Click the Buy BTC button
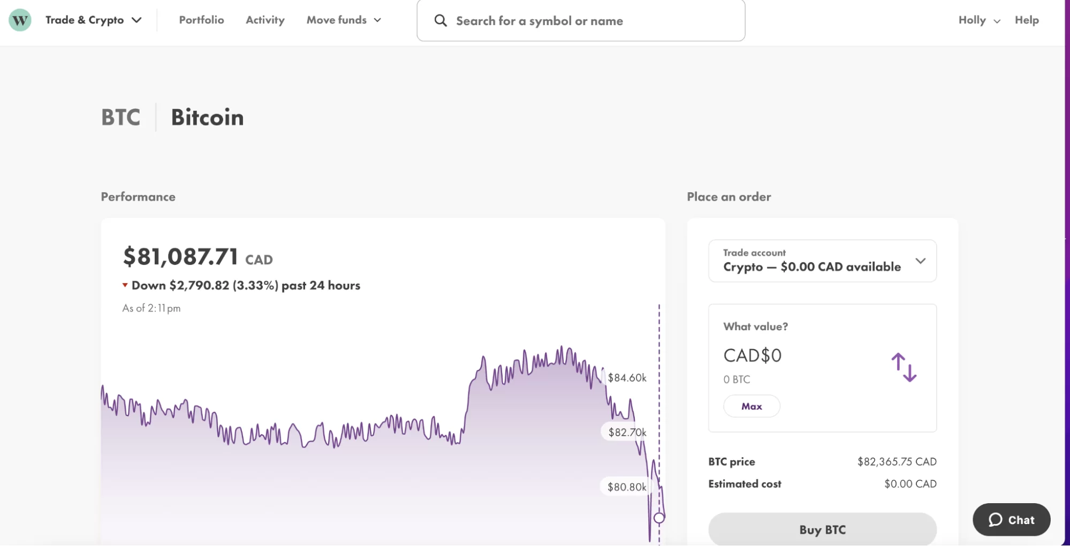 tap(822, 529)
